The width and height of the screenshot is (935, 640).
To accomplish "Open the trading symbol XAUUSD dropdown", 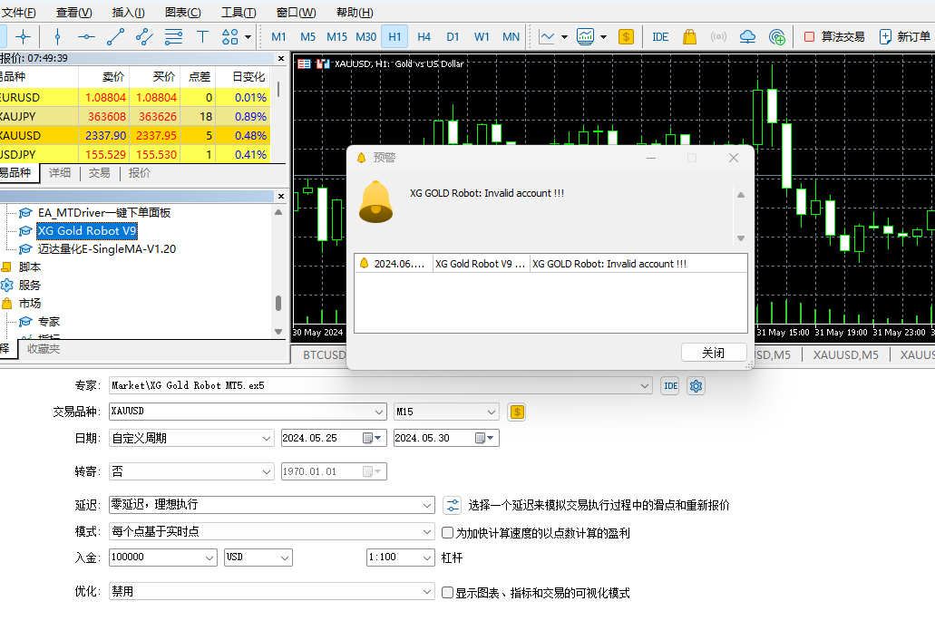I will (379, 412).
